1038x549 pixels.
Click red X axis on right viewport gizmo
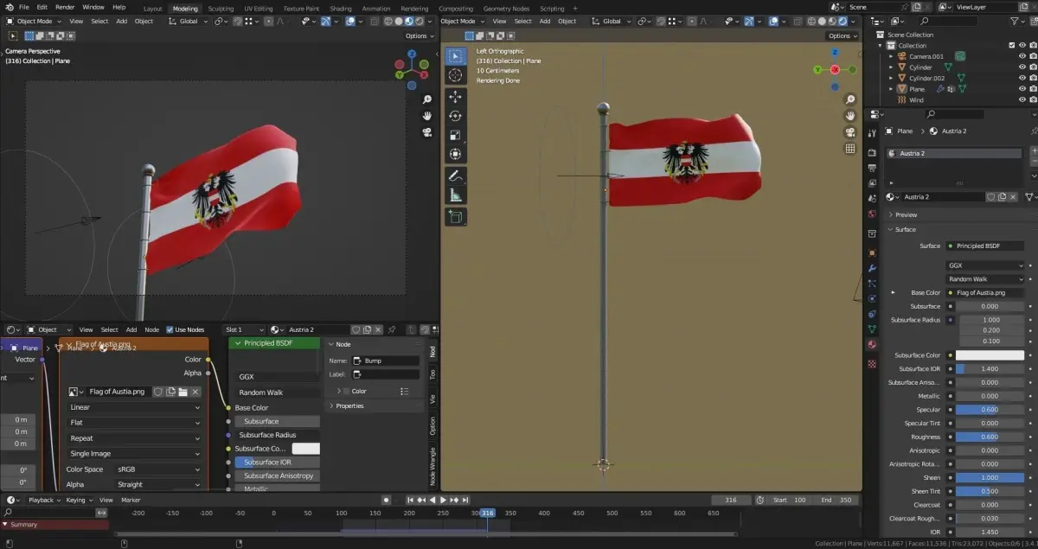835,69
